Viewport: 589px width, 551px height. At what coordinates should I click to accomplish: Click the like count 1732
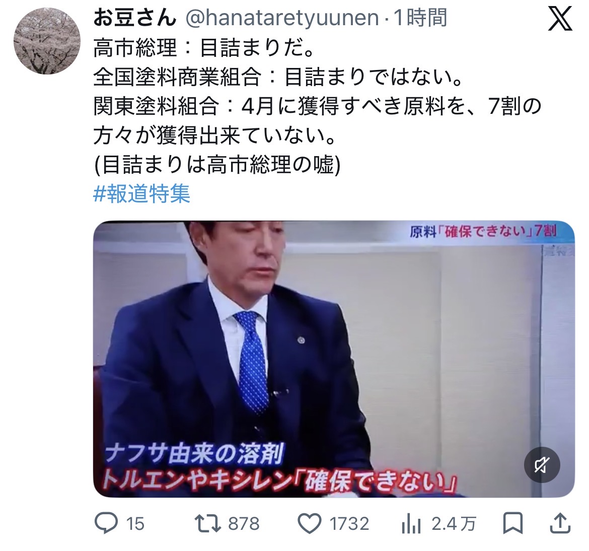(349, 524)
